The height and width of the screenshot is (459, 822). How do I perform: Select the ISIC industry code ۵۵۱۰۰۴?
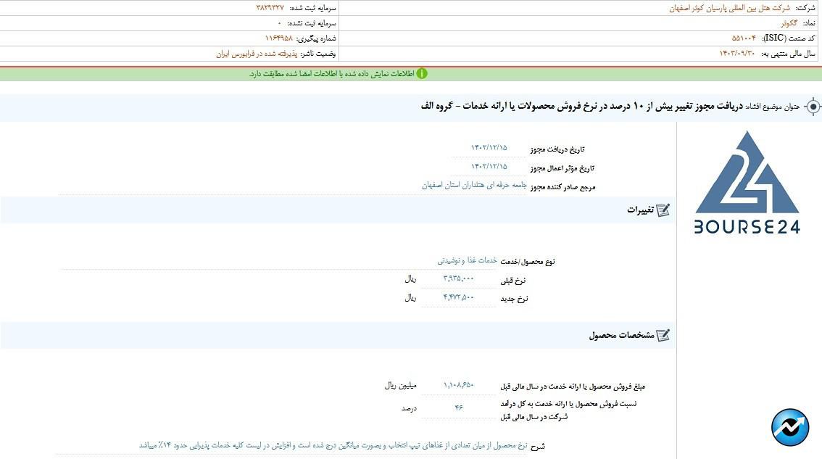click(x=744, y=38)
